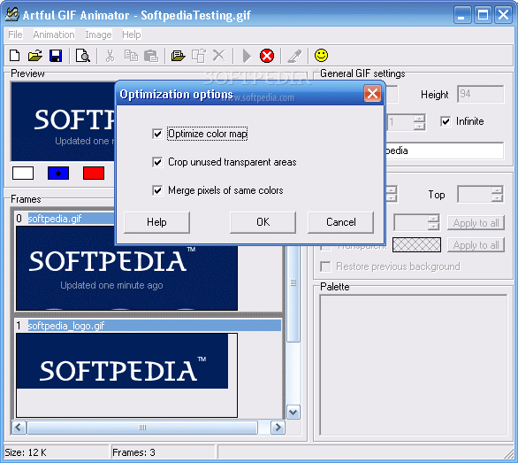
Task: Toggle the Infinite loop checkbox
Action: point(446,121)
